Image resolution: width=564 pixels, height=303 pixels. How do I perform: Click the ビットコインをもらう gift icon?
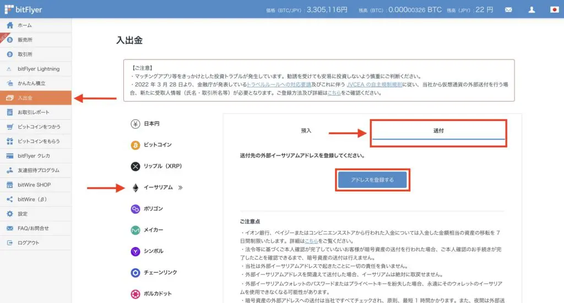[10, 141]
